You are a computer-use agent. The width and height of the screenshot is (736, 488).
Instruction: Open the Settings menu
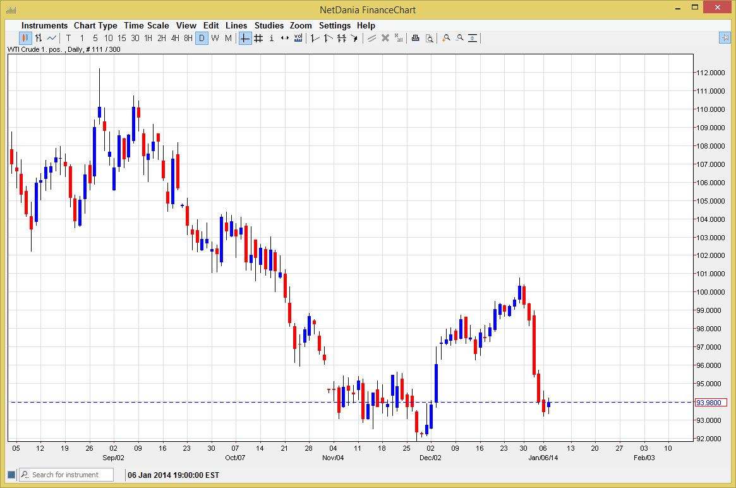click(x=335, y=25)
